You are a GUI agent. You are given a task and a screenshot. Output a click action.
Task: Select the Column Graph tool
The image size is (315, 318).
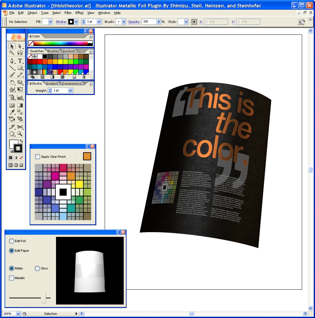pyautogui.click(x=20, y=97)
